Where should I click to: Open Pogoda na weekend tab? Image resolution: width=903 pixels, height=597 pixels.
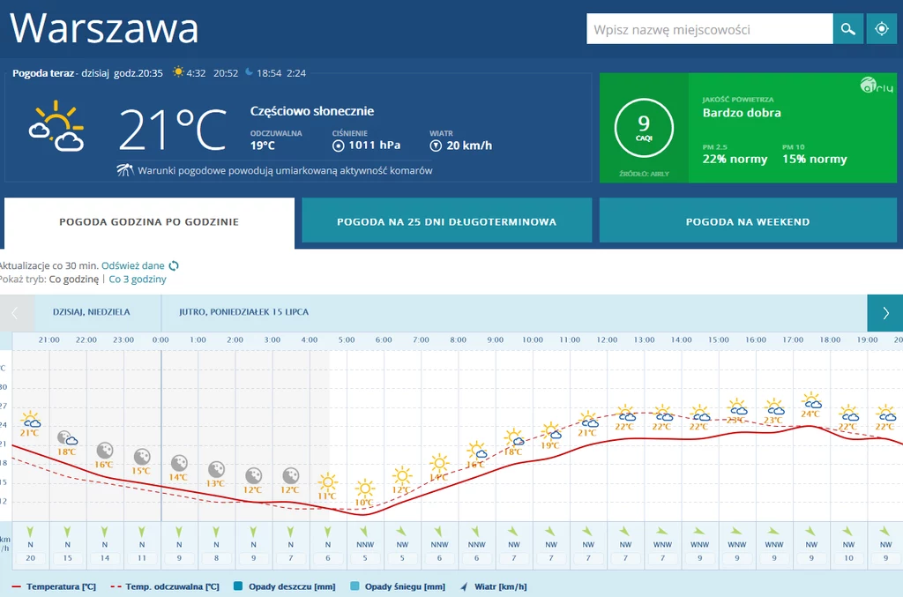[748, 220]
